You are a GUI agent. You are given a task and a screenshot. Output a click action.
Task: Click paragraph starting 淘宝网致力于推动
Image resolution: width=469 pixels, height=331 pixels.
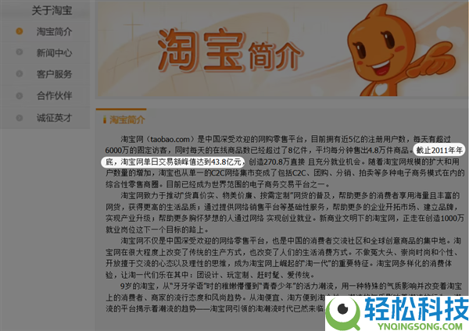[285, 212]
